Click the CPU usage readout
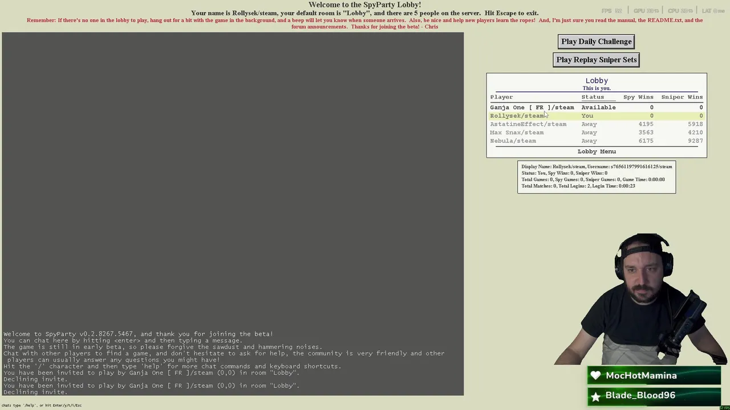 tap(680, 11)
